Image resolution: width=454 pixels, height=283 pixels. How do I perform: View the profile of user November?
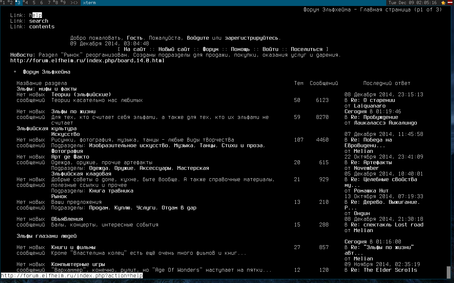tap(367, 168)
